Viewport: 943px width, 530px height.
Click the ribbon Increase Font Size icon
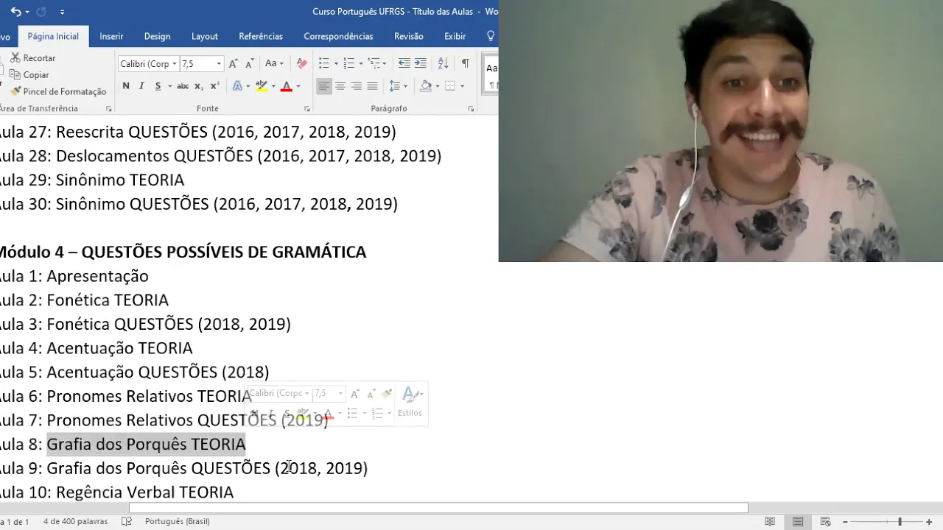tap(234, 64)
